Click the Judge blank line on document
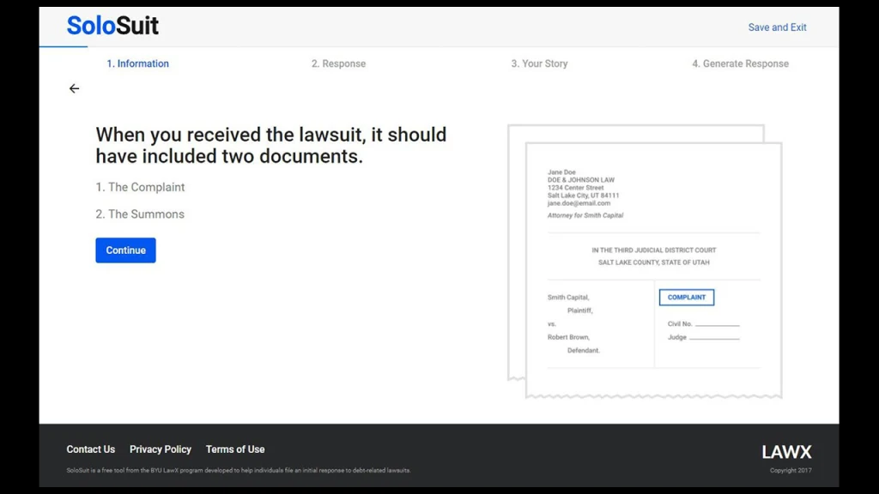Screen dimensions: 879x494 713,338
